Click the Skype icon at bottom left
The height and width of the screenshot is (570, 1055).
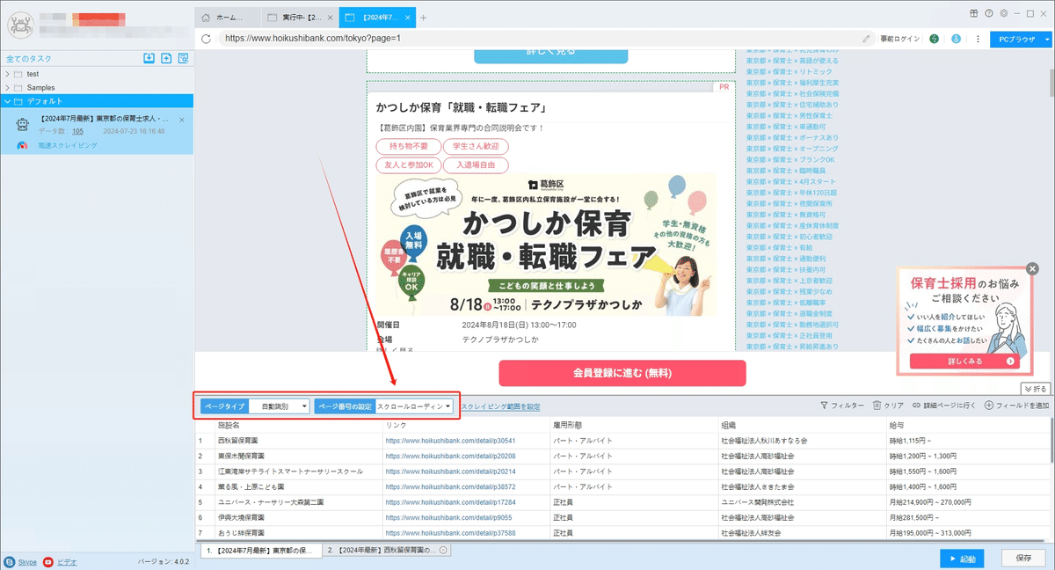(9, 561)
